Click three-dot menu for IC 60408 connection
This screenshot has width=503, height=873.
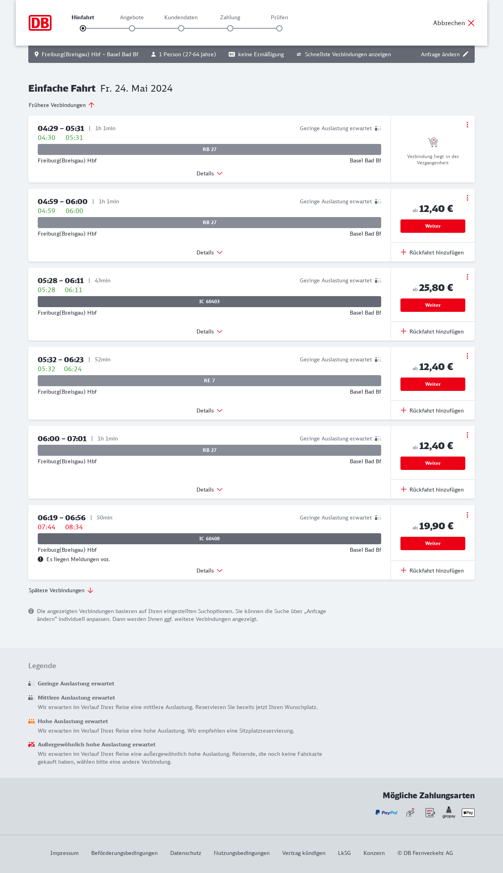467,515
